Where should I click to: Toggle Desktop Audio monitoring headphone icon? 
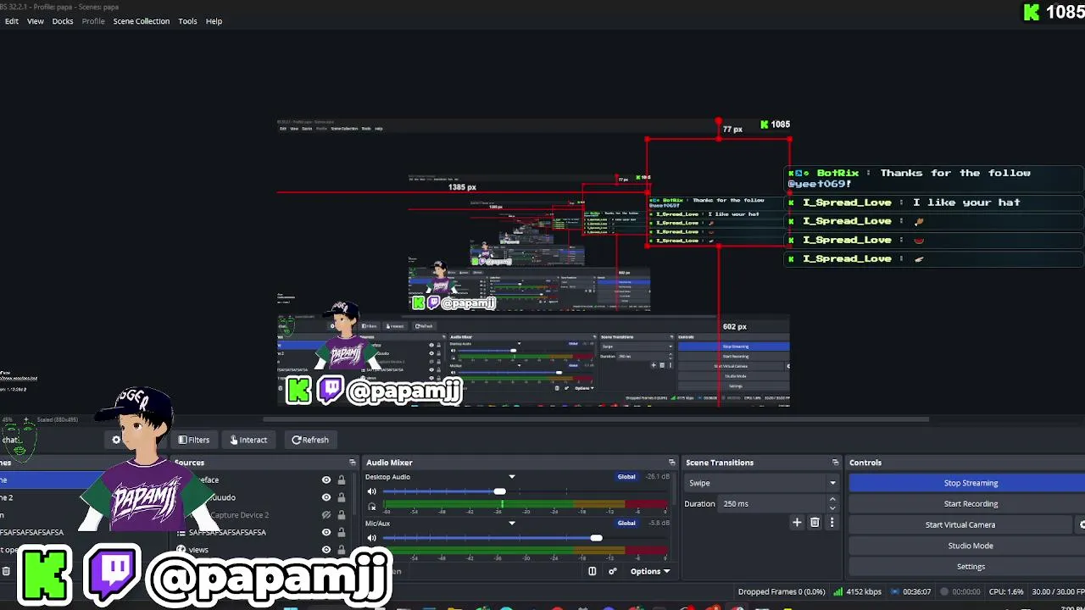pyautogui.click(x=371, y=507)
